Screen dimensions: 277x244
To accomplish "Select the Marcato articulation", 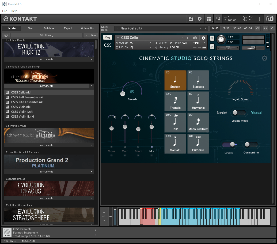I will [175, 144].
